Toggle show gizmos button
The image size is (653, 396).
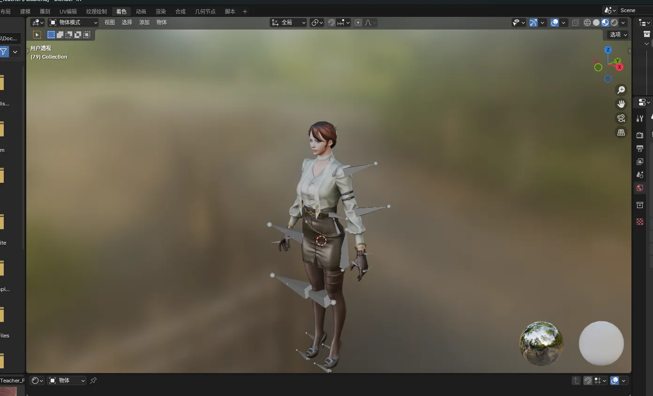pos(533,22)
